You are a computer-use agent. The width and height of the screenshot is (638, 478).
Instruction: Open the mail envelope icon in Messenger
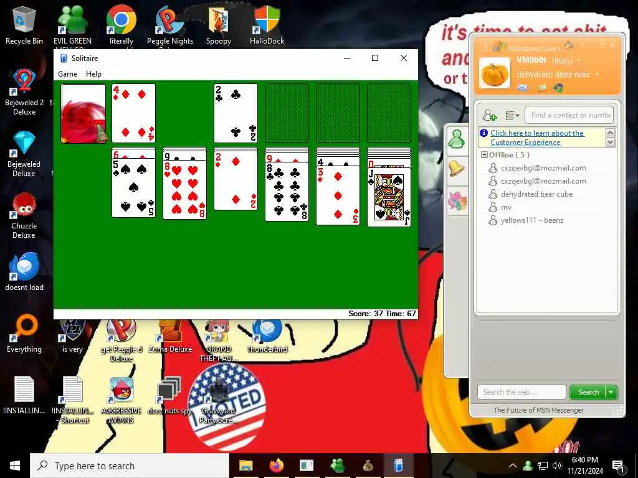tap(523, 87)
